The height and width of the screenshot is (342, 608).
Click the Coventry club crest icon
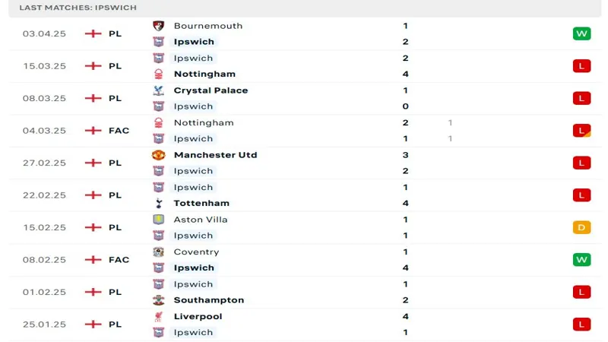(x=158, y=252)
